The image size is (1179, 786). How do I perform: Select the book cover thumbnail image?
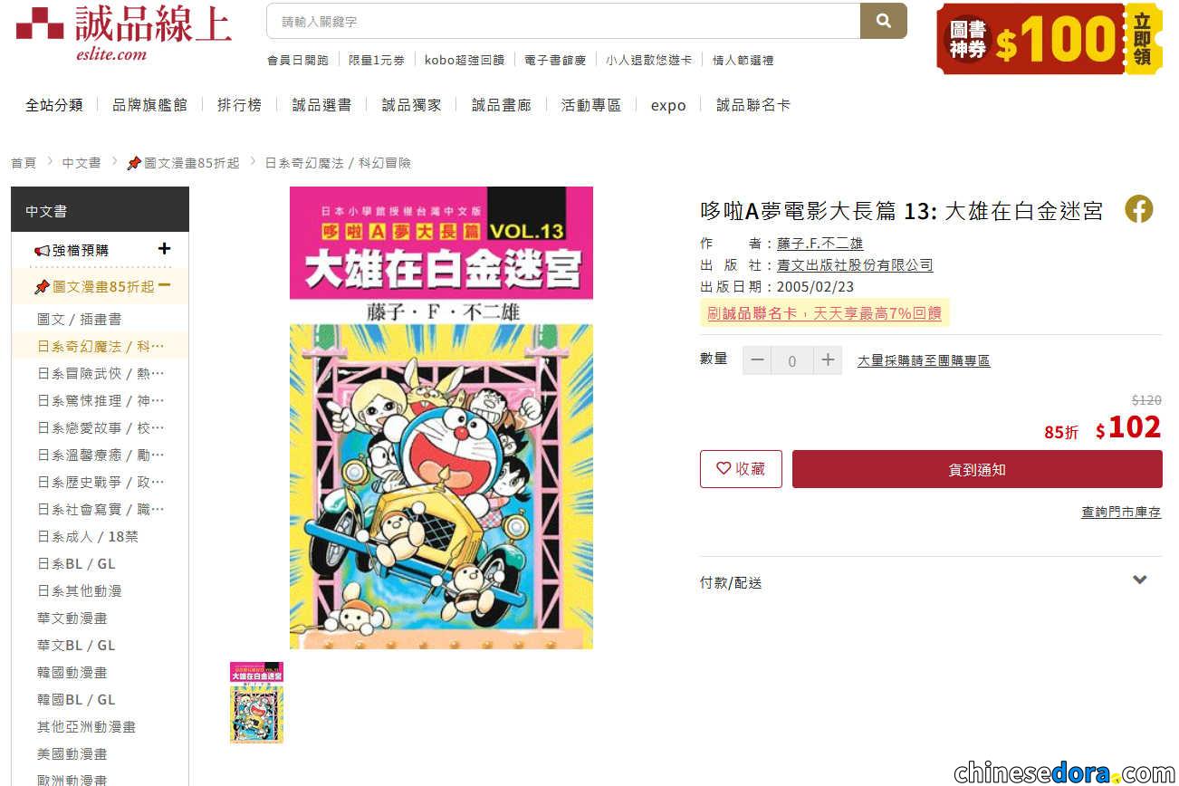coord(256,703)
